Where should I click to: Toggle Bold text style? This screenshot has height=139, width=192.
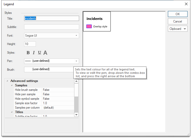28,53
